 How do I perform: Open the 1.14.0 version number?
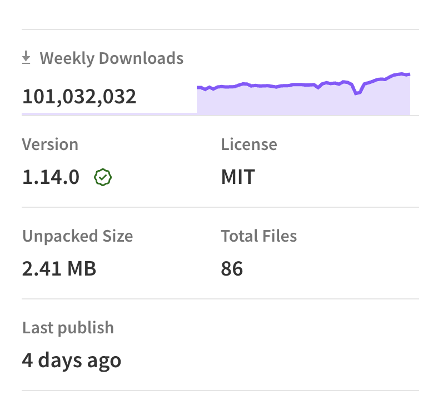51,178
